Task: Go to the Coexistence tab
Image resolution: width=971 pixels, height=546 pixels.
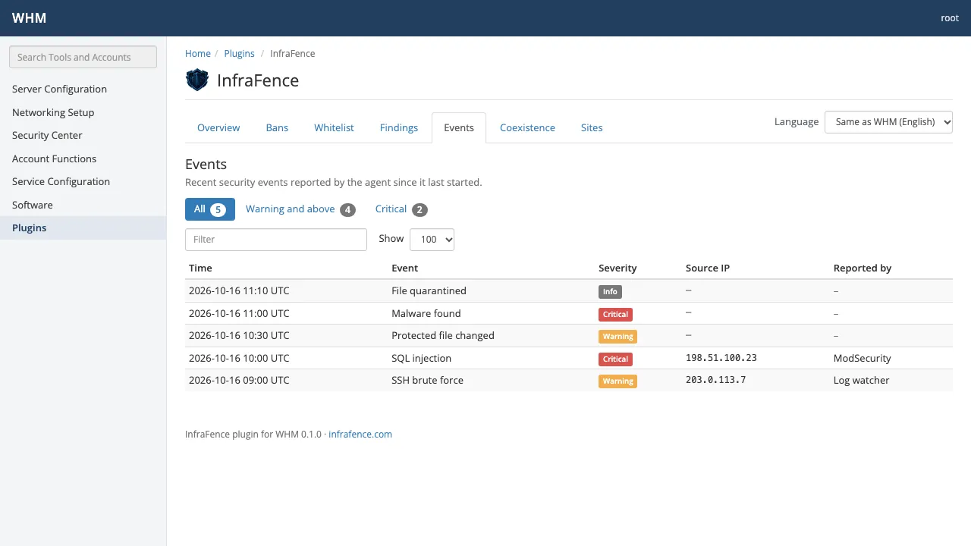Action: 527,128
